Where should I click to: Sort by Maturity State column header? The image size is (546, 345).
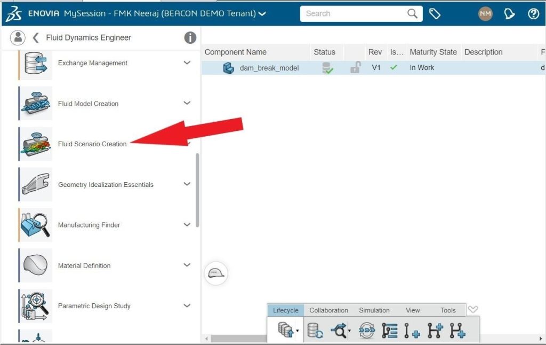pos(433,52)
